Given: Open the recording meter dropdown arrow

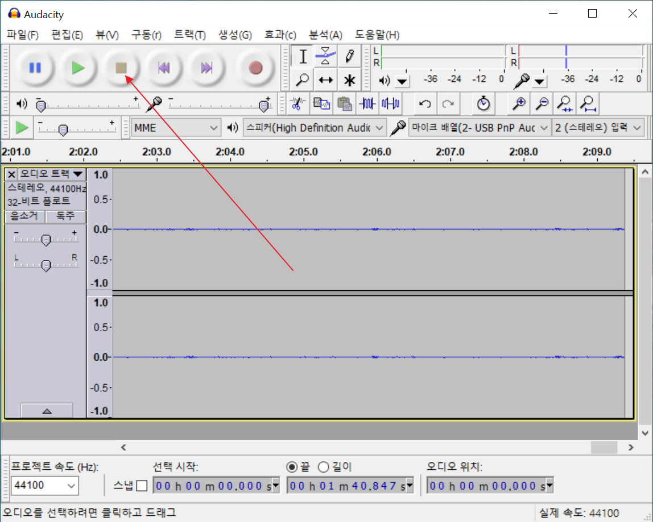Looking at the screenshot, I should point(539,81).
